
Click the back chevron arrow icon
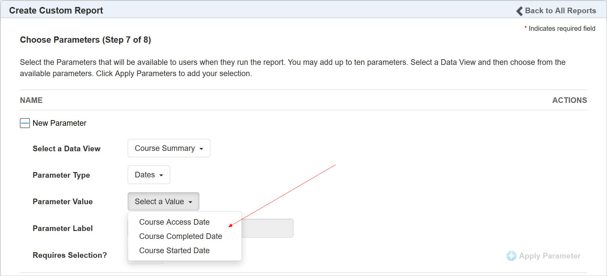(x=519, y=11)
